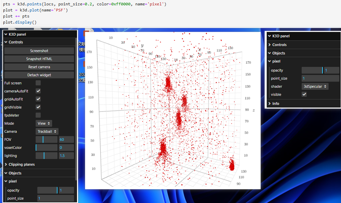Viewport: 341px width, 203px height.
Task: Click the Reset camera button
Action: [x=39, y=67]
